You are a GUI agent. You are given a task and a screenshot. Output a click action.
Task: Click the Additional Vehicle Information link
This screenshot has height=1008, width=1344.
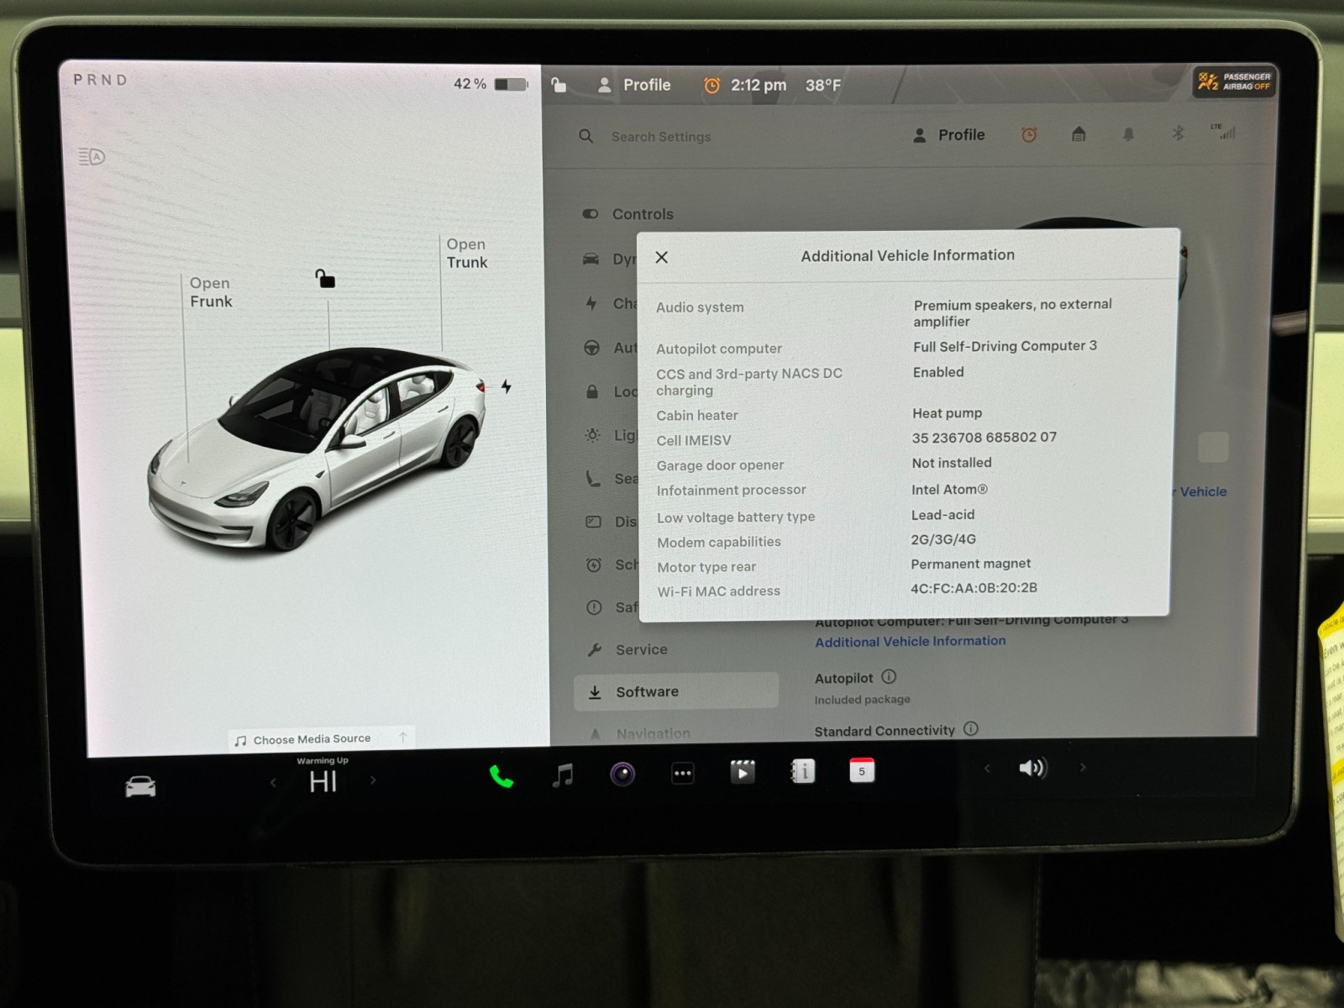pyautogui.click(x=910, y=641)
